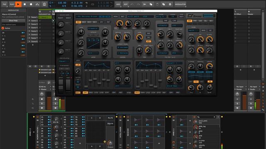This screenshot has width=266, height=149.
Task: Mute the Master track
Action: tap(251, 108)
